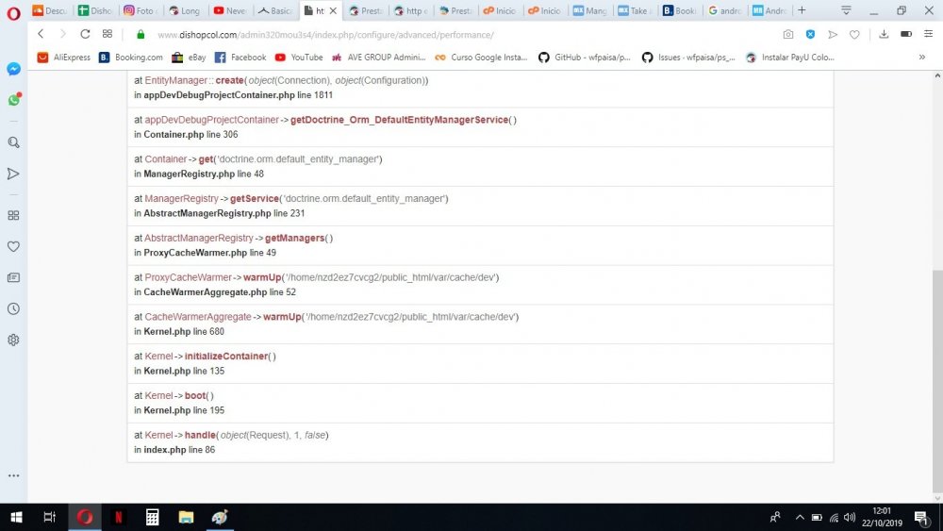943x531 pixels.
Task: Bookmark this page with the heart icon
Action: click(x=854, y=34)
